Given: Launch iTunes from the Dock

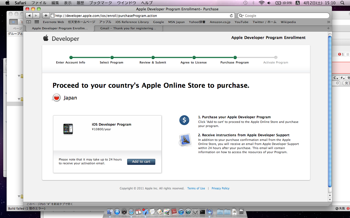Looking at the screenshot, I should (x=181, y=212).
